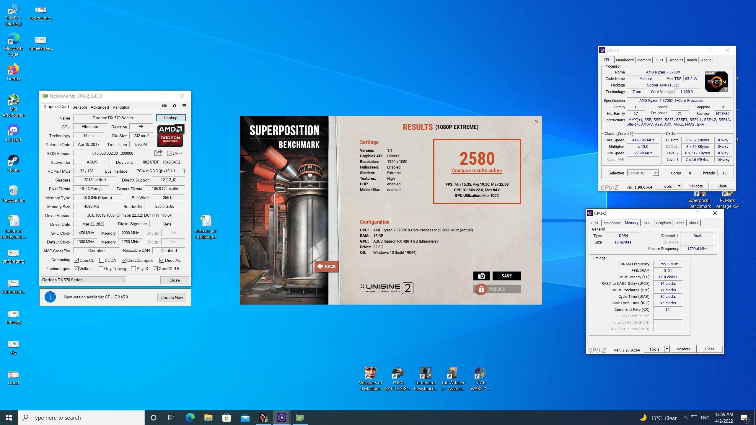Click Lookup button in GPU-Z

click(x=171, y=118)
